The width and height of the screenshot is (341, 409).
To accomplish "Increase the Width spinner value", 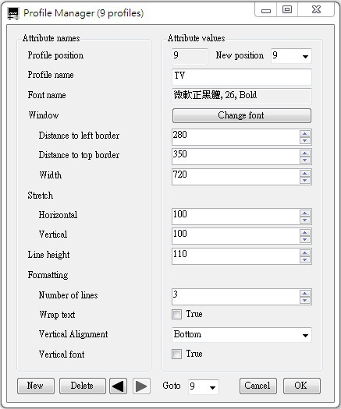I will point(305,174).
